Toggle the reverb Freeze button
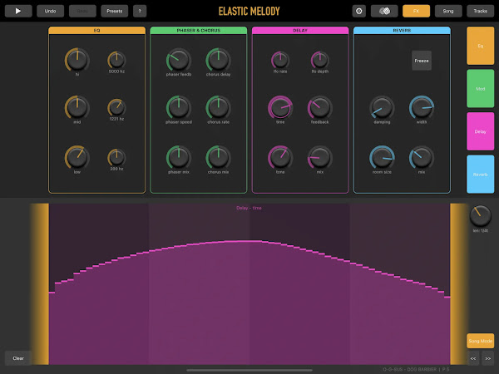Image resolution: width=499 pixels, height=374 pixels. (422, 61)
